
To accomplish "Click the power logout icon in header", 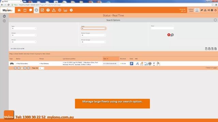I will (216, 10).
